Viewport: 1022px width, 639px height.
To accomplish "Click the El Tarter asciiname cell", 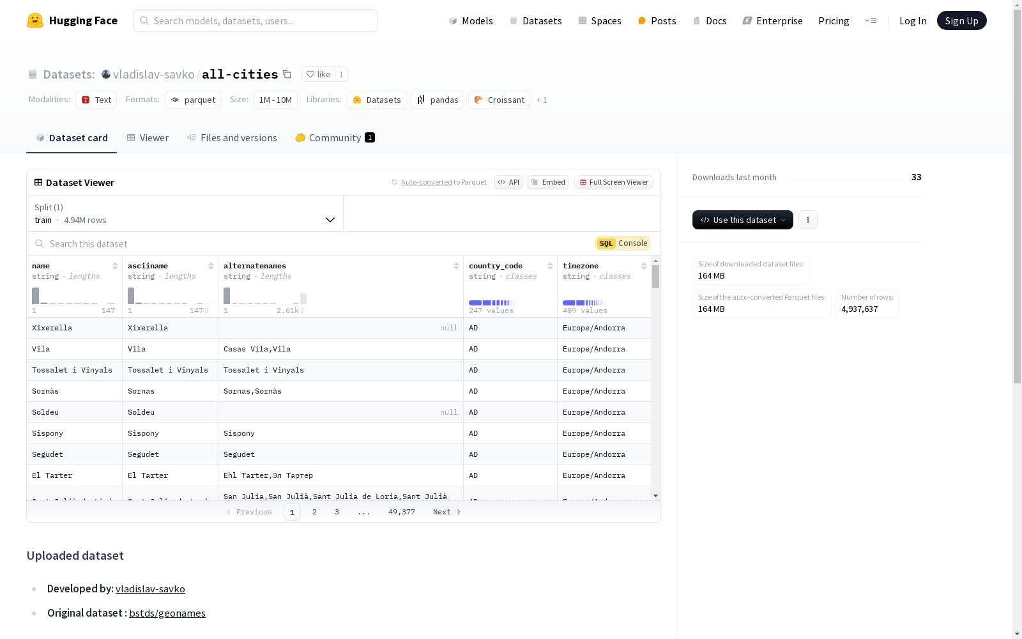I will (170, 475).
